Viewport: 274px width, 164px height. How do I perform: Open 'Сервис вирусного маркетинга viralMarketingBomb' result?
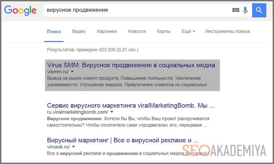(x=131, y=105)
